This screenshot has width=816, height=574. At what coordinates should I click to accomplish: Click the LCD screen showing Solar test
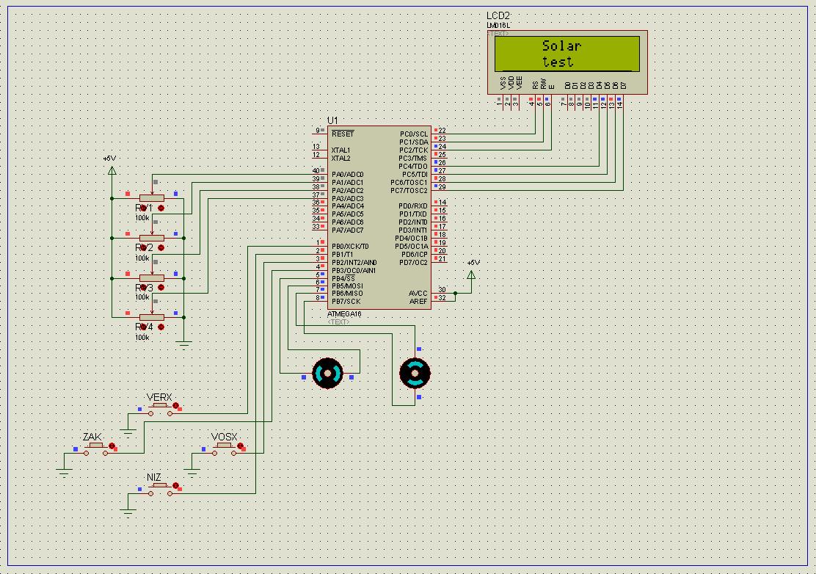pyautogui.click(x=567, y=54)
